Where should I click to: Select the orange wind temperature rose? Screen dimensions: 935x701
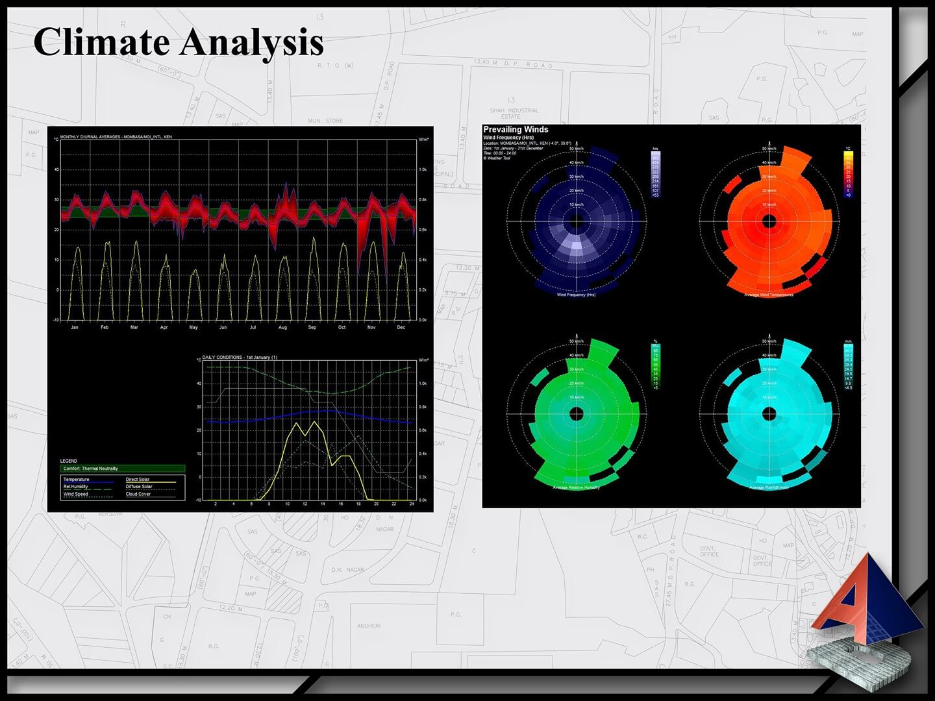pos(769,221)
